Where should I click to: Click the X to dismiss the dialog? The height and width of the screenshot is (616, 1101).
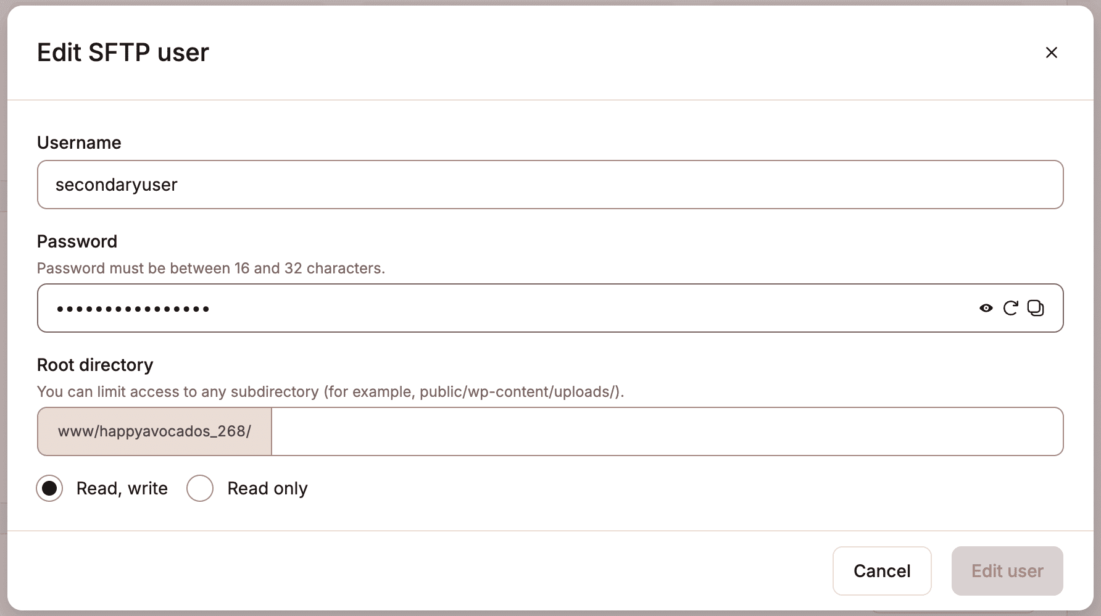click(1052, 52)
